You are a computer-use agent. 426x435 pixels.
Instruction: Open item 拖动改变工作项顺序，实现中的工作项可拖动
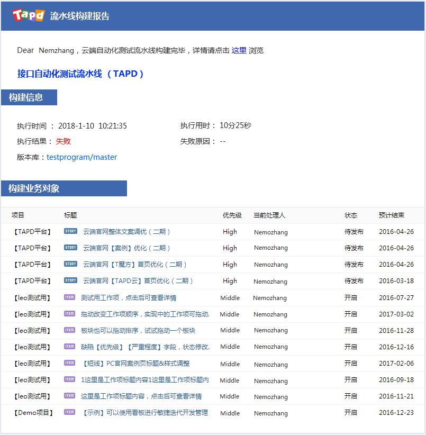coord(145,314)
